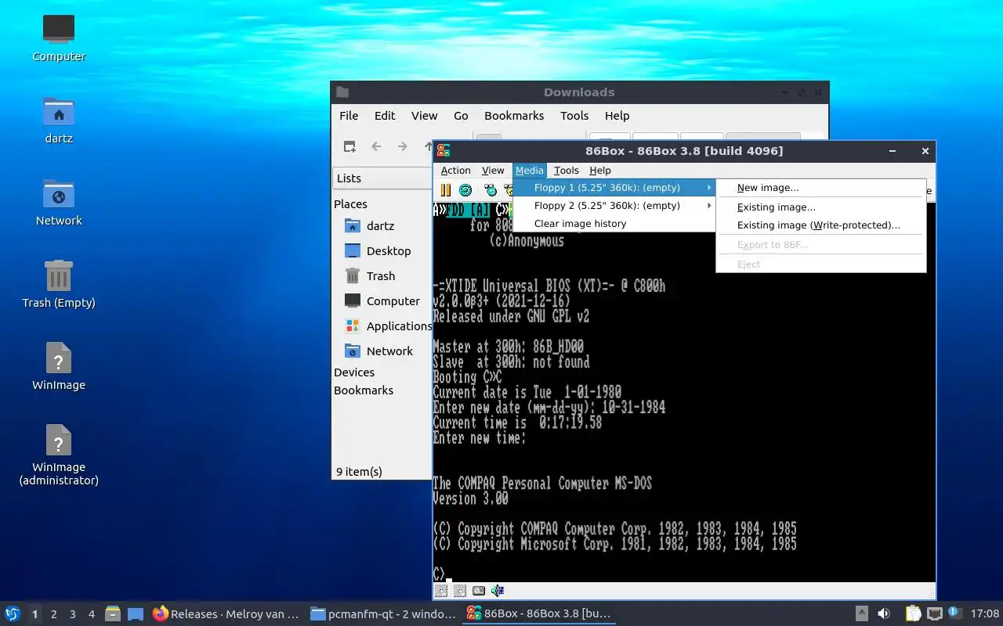
Task: Open the View menu in 86Box
Action: [x=493, y=171]
